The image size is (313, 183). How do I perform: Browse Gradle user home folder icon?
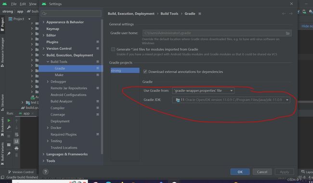pyautogui.click(x=287, y=33)
